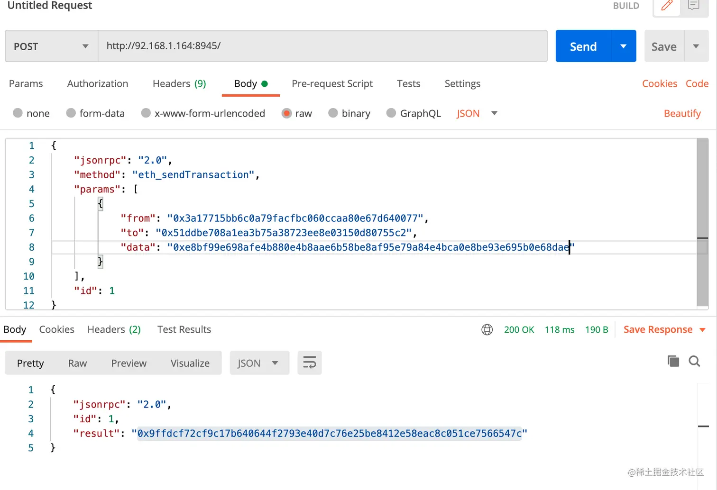The width and height of the screenshot is (717, 490).
Task: Click the response pane scrollbar
Action: pos(703,426)
